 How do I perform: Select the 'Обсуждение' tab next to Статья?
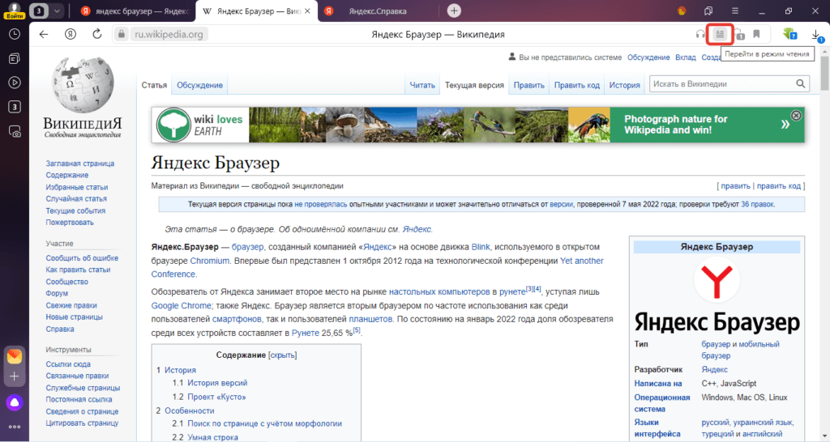199,85
